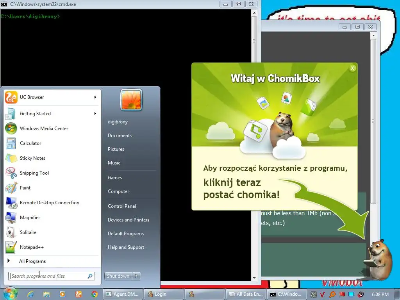Switch to Agent.DM taskbar window
The image size is (400, 300).
tap(123, 294)
